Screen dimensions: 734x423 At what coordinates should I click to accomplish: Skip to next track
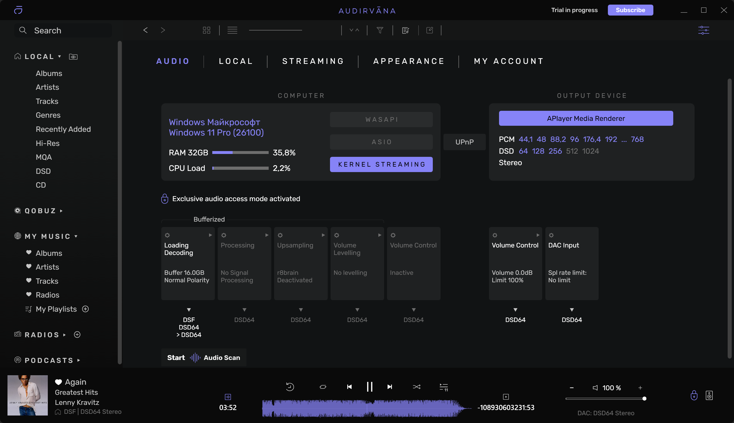pyautogui.click(x=390, y=387)
